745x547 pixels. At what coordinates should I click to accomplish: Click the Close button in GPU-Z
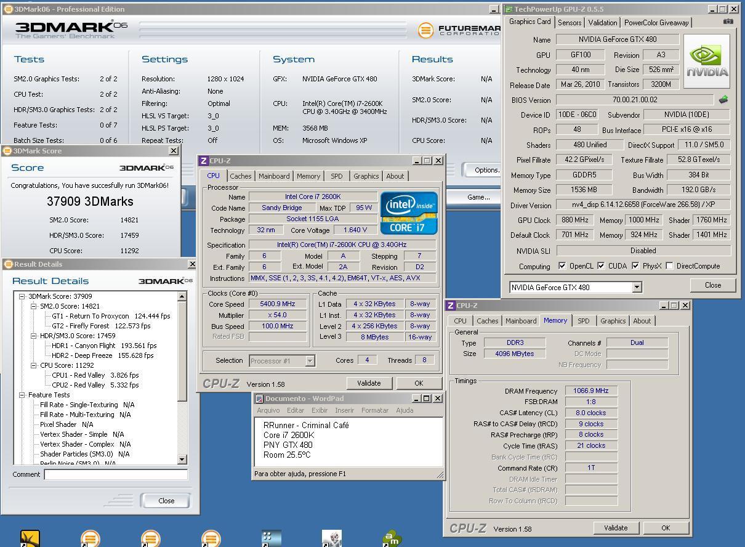point(713,285)
